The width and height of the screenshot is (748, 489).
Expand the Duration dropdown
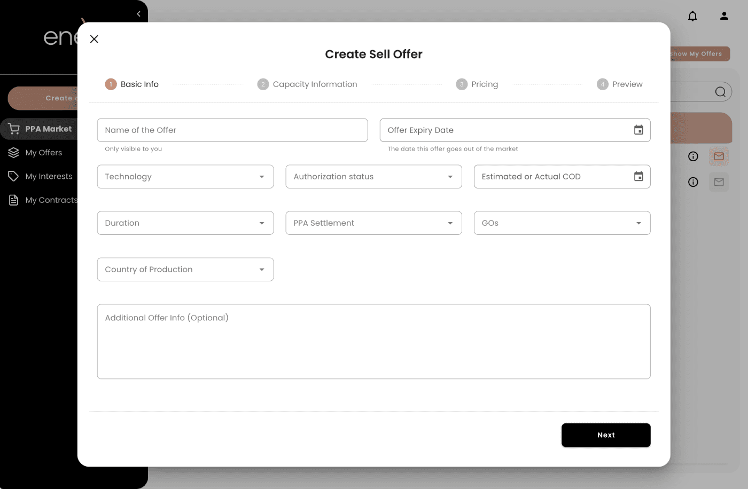(x=185, y=223)
